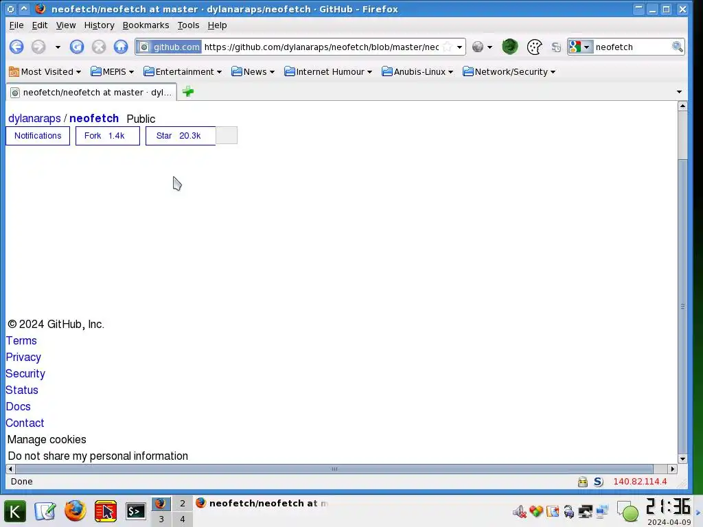Open the Privacy footer link
This screenshot has width=703, height=527.
pyautogui.click(x=23, y=357)
